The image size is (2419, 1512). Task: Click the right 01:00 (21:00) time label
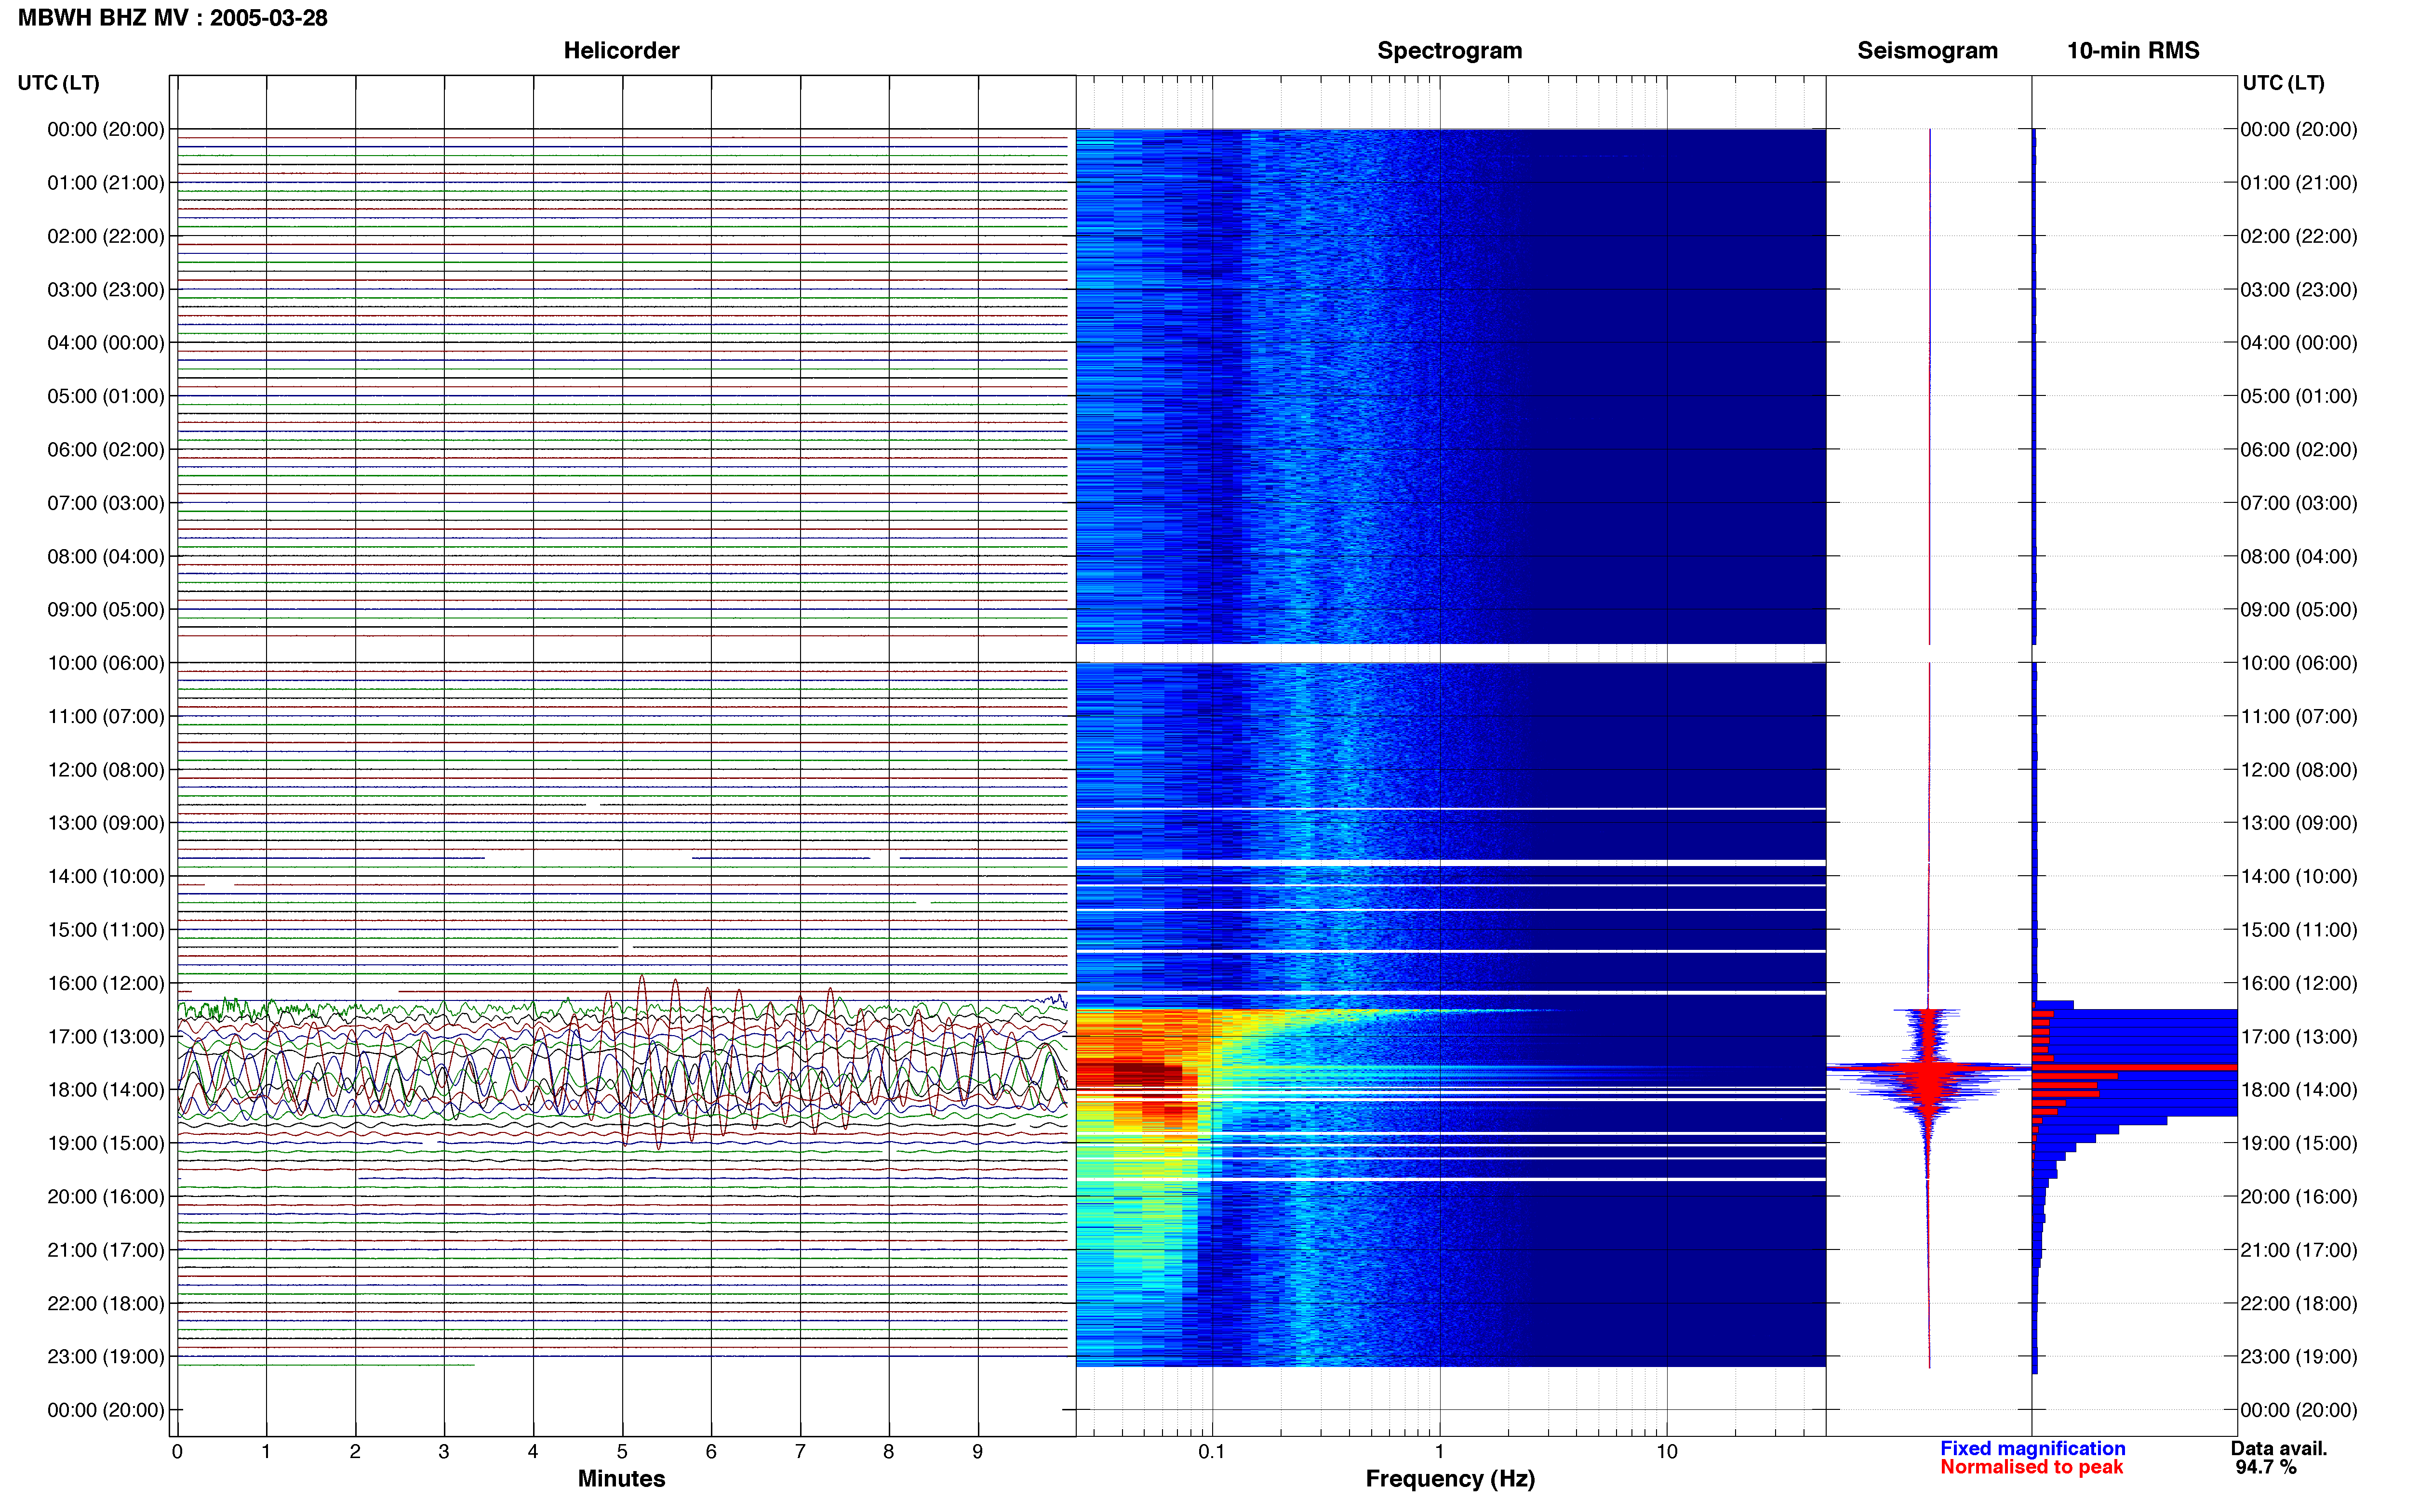[x=2299, y=183]
